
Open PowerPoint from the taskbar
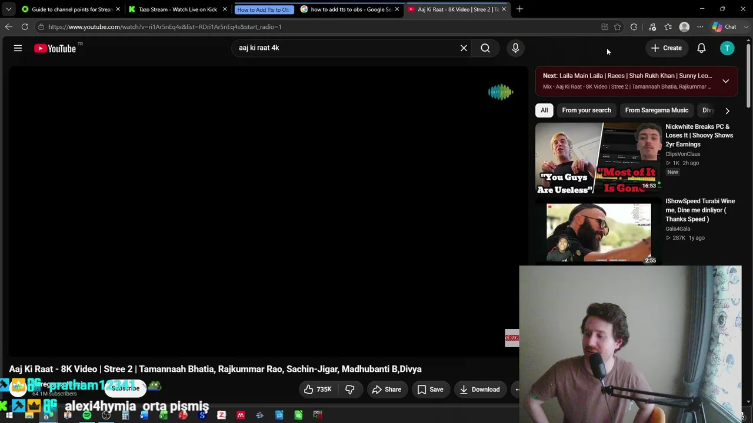pyautogui.click(x=183, y=416)
